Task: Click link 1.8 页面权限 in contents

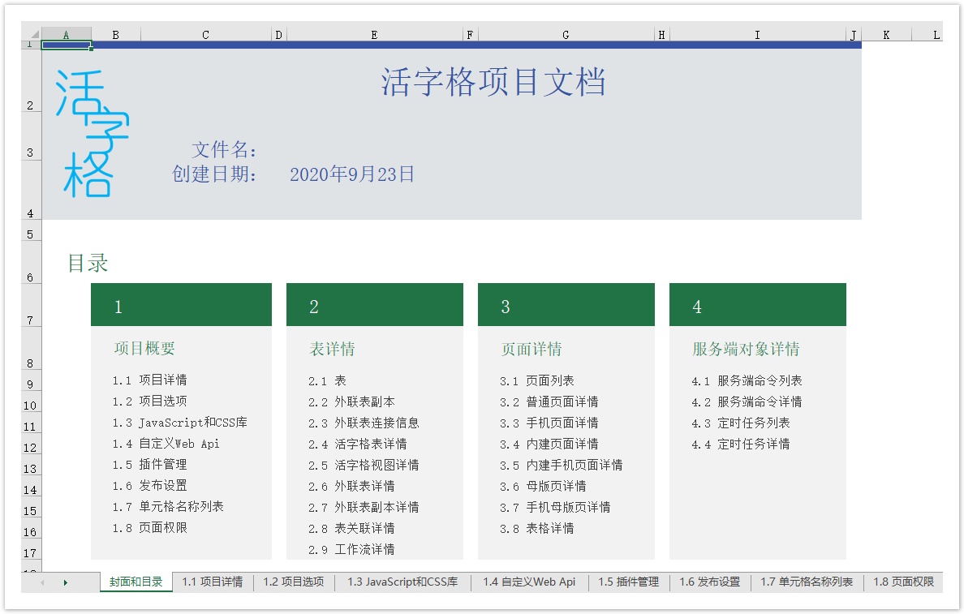Action: [x=149, y=528]
